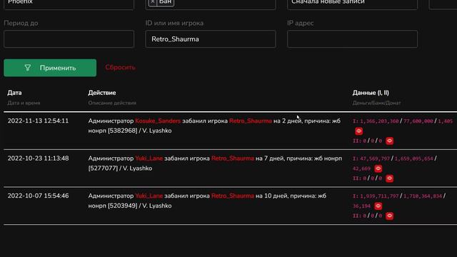The height and width of the screenshot is (257, 457).
Task: Remove the Бан filter tag
Action: tap(153, 1)
